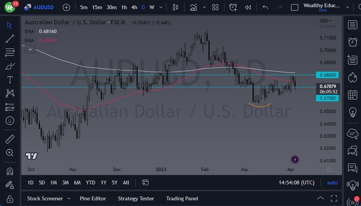Activate the zoom in tool
361x206 pixels.
tap(10, 153)
